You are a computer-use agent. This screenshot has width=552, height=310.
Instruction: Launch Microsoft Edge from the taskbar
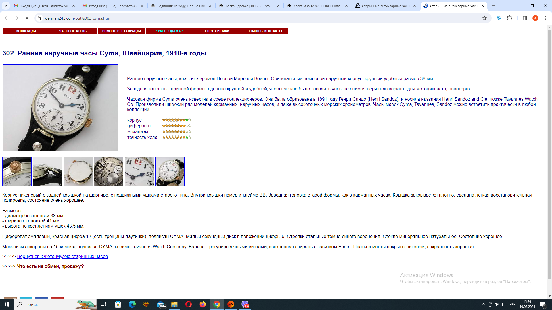coord(132,304)
